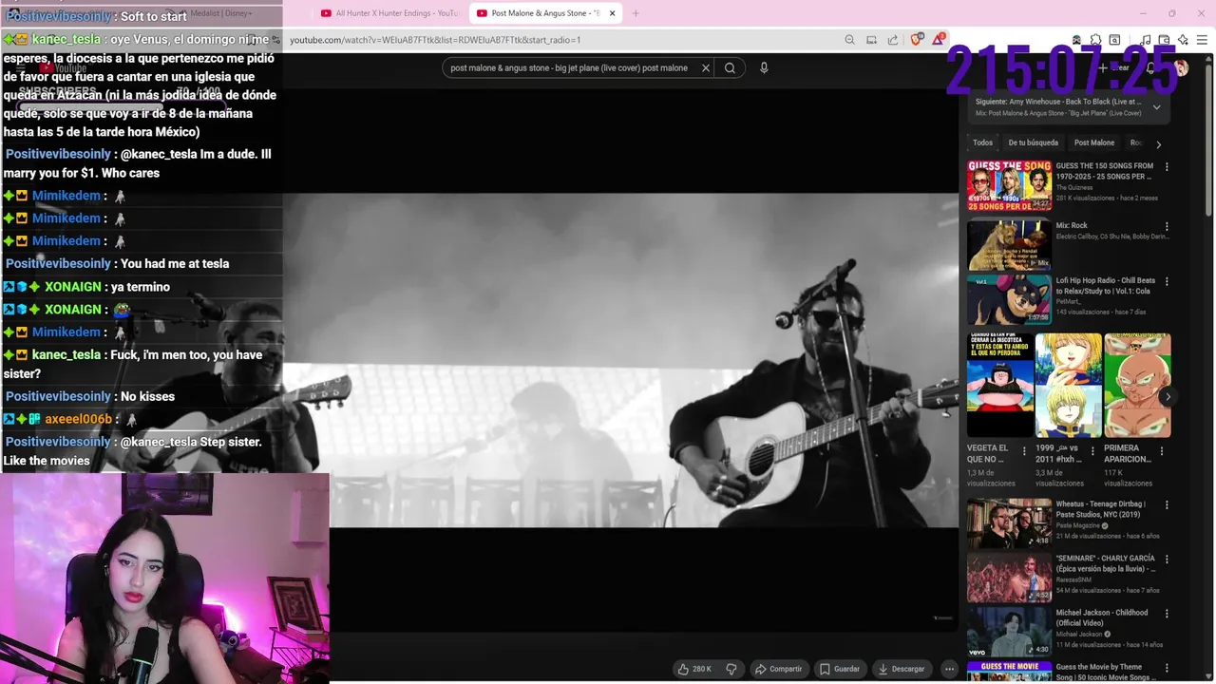
Task: Open the YouTube account avatar menu
Action: pos(1181,67)
